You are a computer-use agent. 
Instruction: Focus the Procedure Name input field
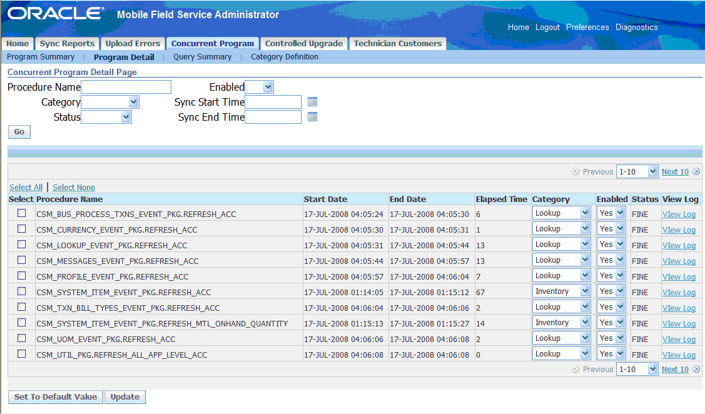(x=126, y=87)
